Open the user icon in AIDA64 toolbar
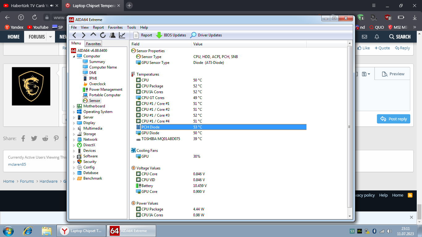 pos(112,35)
